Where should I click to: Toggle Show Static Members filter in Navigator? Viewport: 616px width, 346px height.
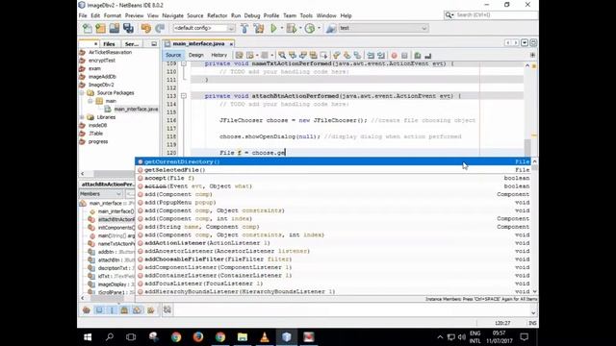click(112, 310)
